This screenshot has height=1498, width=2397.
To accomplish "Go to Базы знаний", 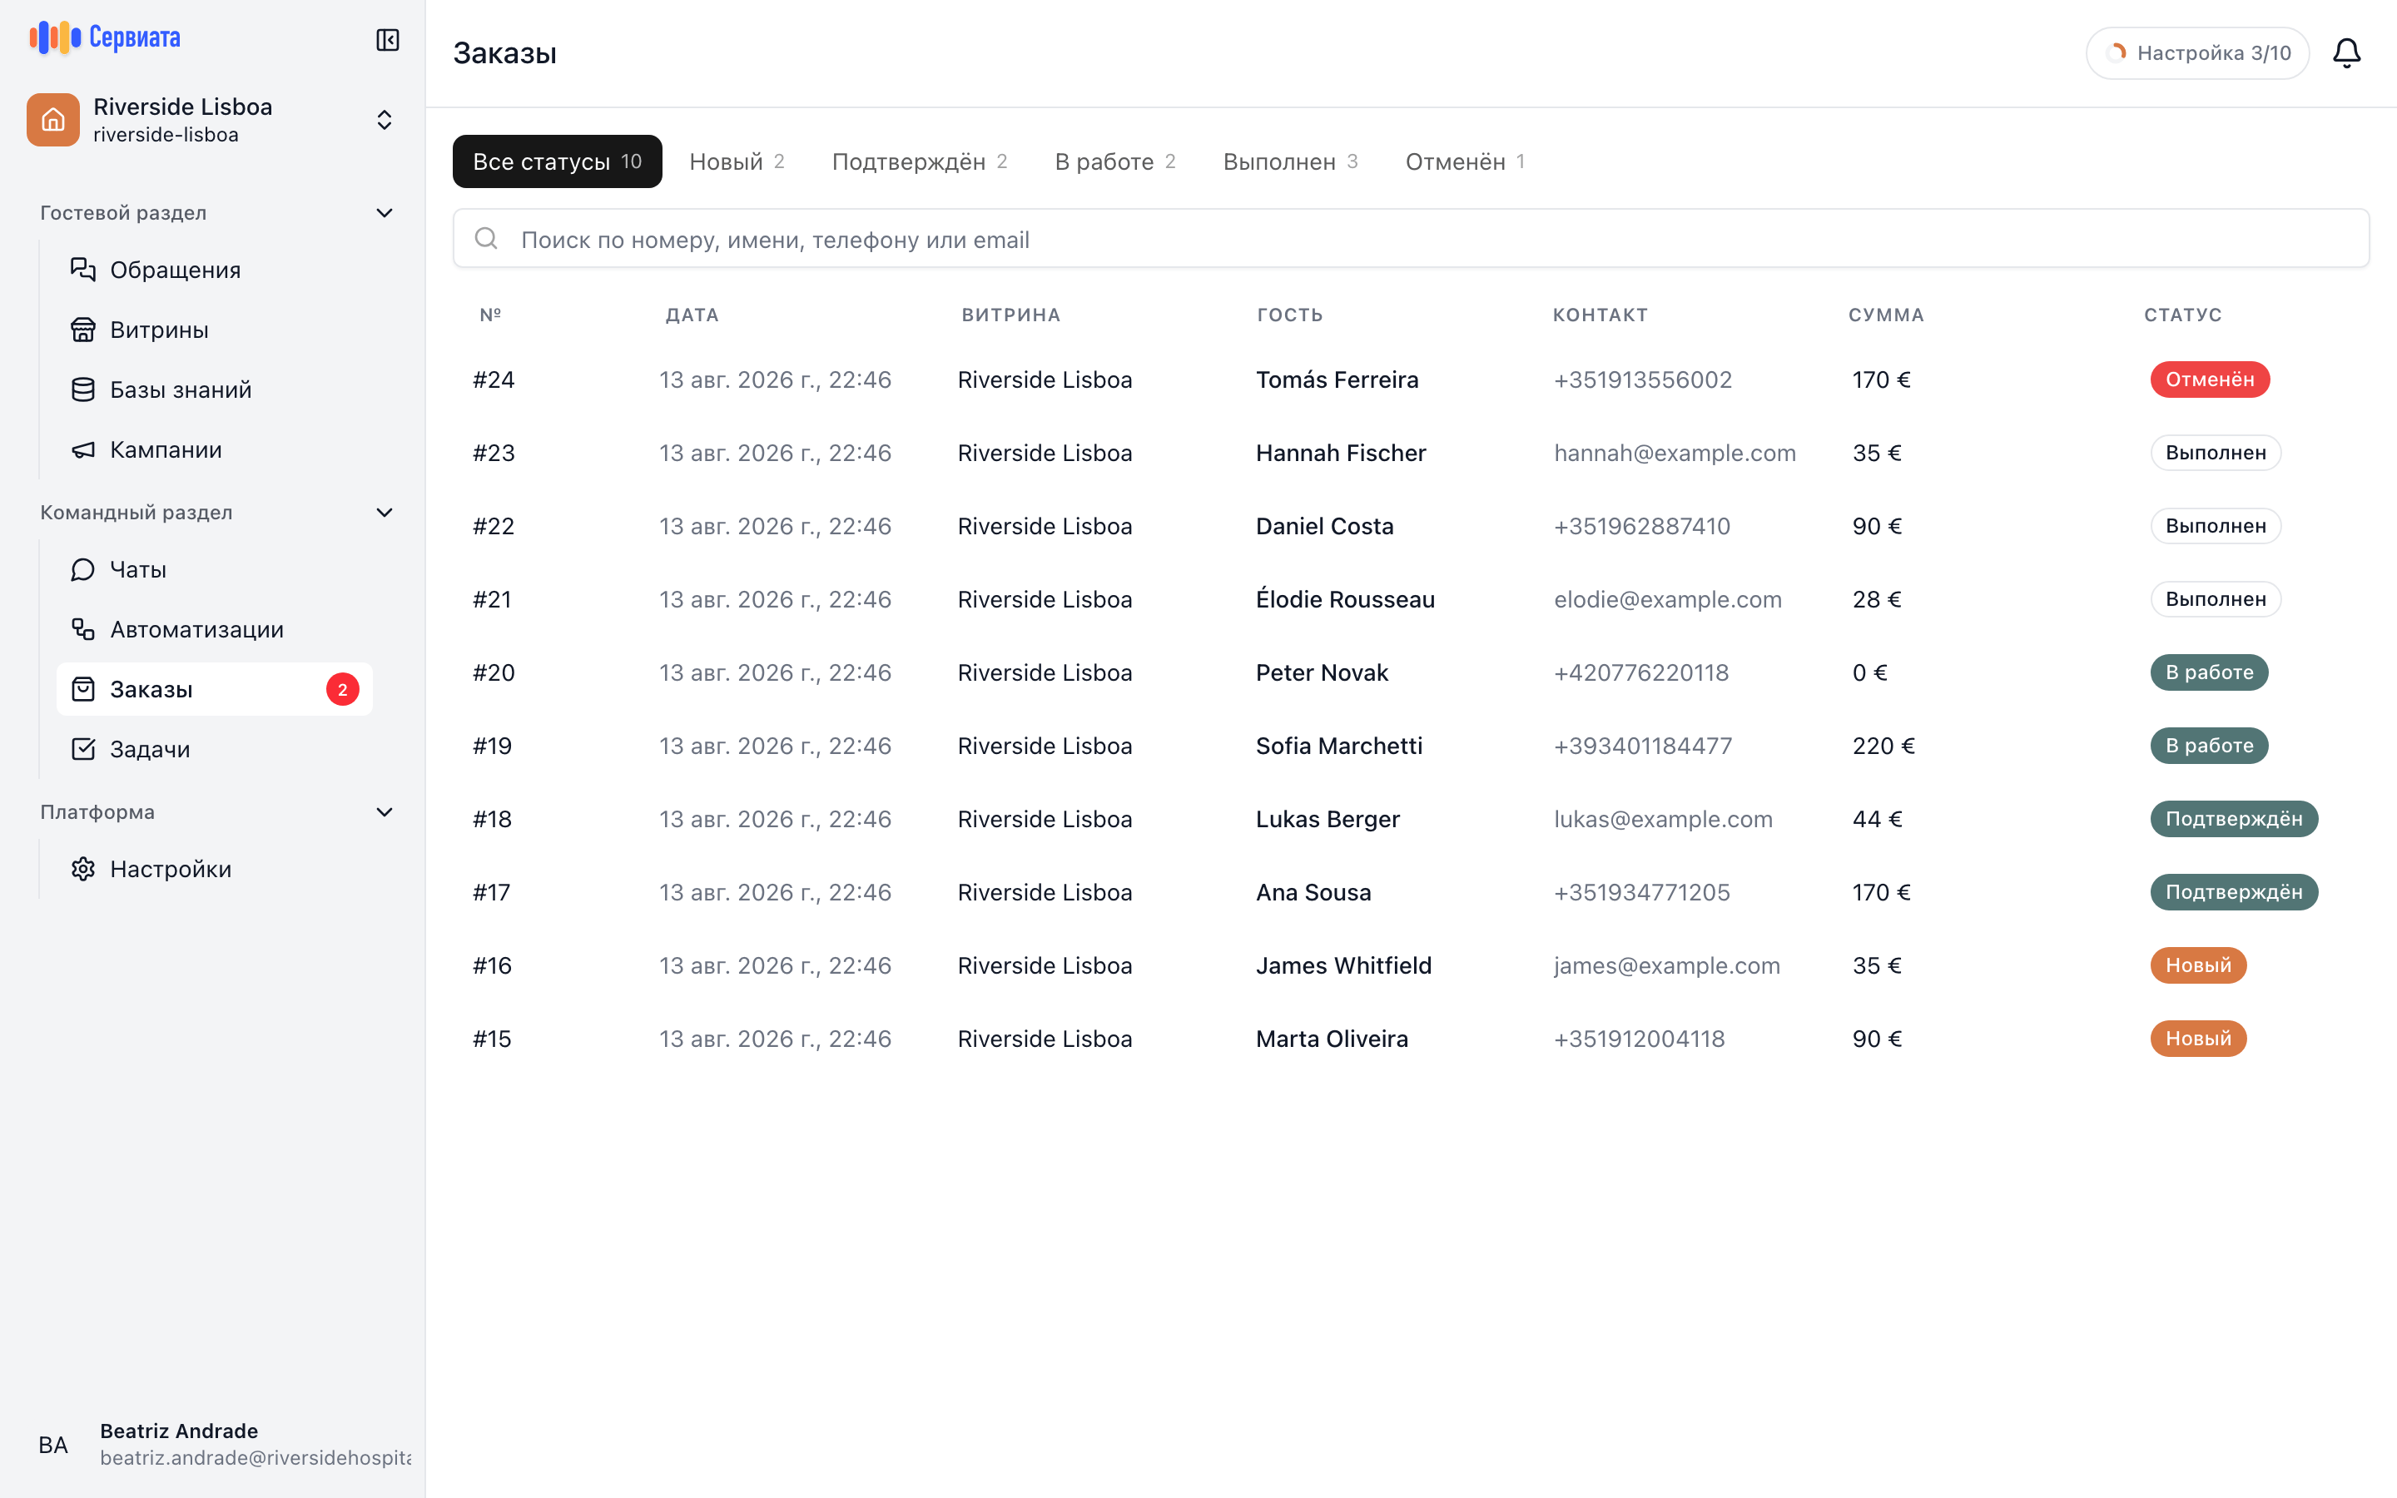I will point(215,389).
